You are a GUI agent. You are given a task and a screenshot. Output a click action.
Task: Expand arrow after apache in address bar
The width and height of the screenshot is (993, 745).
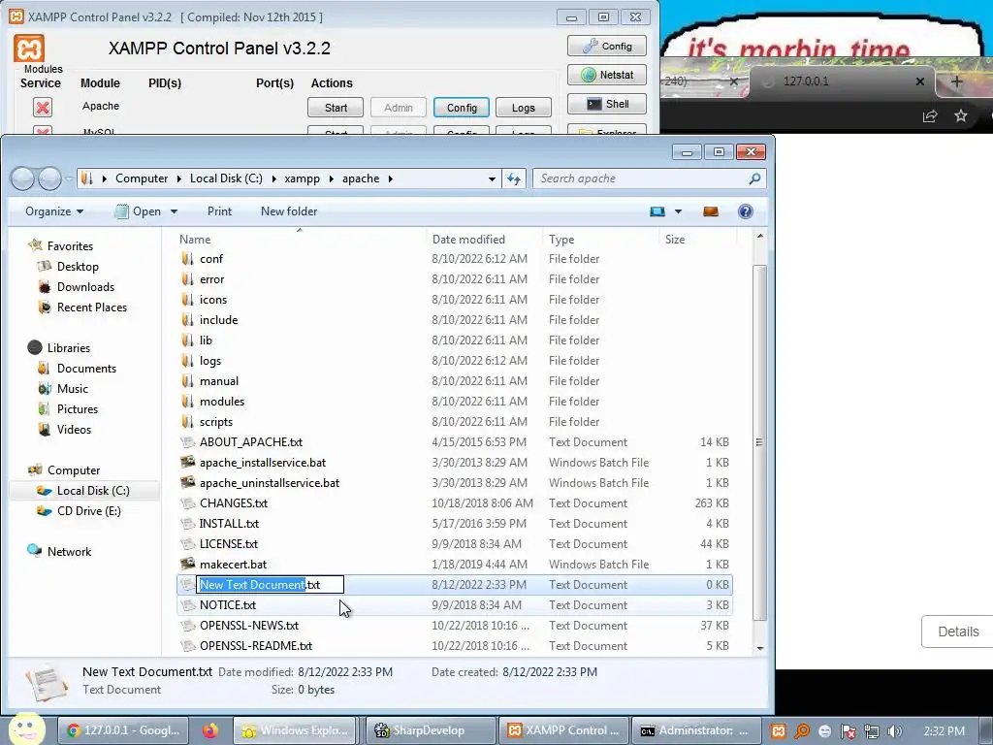tap(390, 178)
